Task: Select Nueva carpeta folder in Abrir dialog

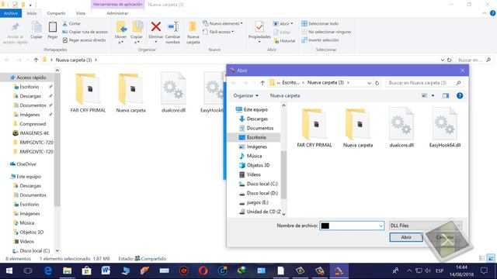Action: pyautogui.click(x=358, y=128)
